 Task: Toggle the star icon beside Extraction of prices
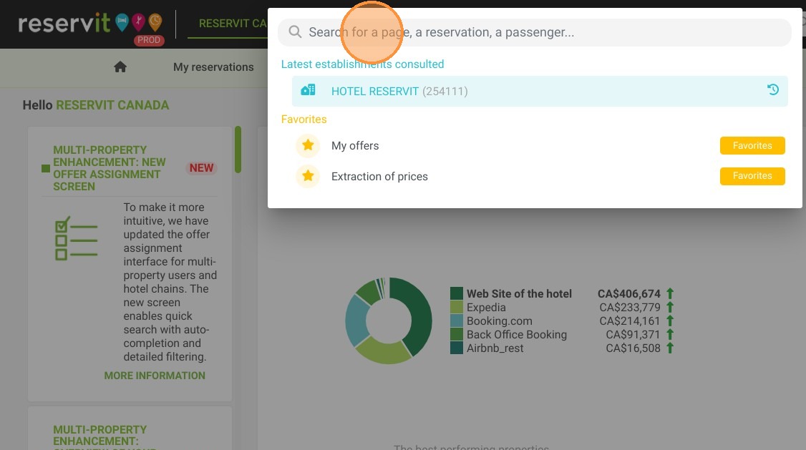coord(308,176)
